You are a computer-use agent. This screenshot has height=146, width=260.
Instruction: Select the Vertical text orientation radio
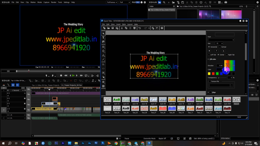coord(220,47)
